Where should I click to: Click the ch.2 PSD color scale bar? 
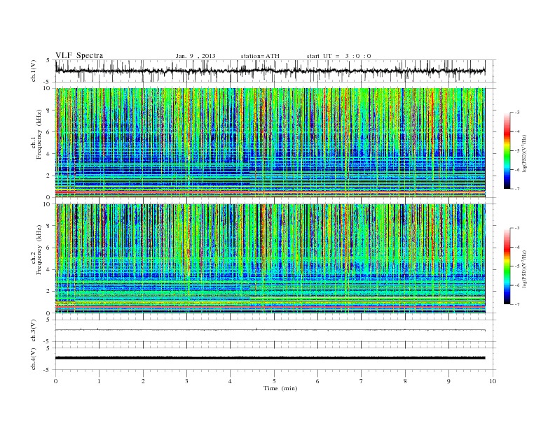[507, 266]
